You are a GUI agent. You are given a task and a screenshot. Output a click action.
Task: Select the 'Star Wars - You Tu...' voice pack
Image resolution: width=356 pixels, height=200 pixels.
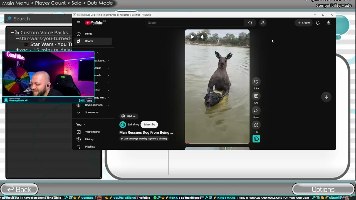click(51, 44)
